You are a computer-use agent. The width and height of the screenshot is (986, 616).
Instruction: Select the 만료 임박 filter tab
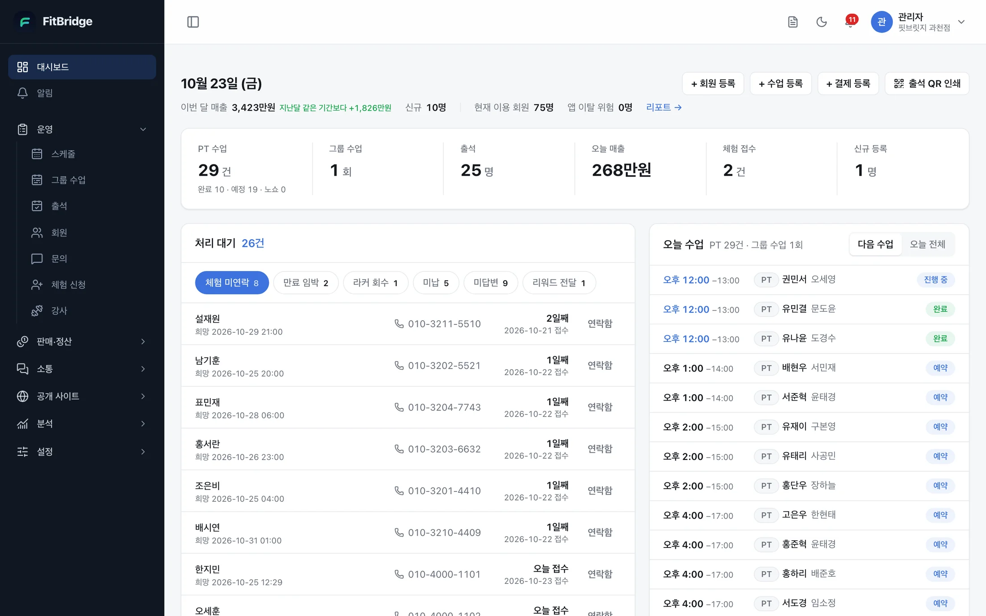(306, 283)
